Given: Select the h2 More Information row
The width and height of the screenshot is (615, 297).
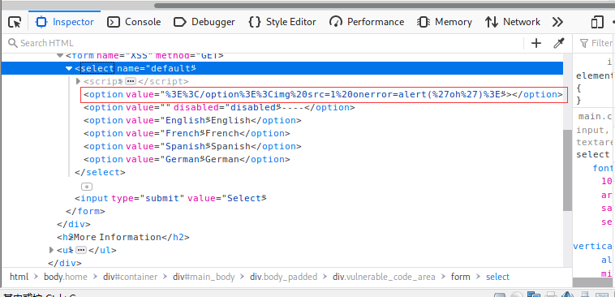Looking at the screenshot, I should (x=123, y=237).
